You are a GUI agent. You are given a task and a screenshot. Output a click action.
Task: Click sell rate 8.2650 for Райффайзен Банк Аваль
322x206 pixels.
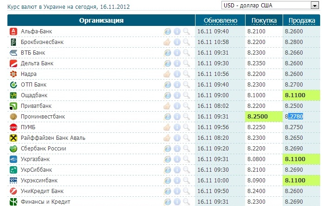click(294, 138)
